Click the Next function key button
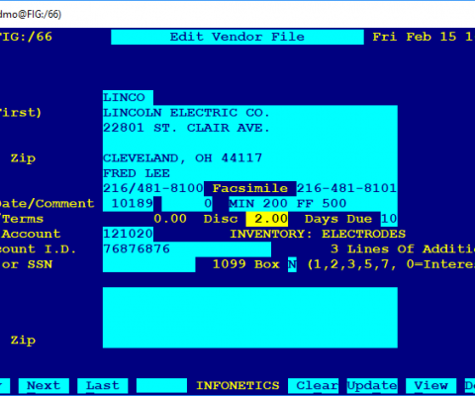This screenshot has width=475, height=396. click(44, 385)
